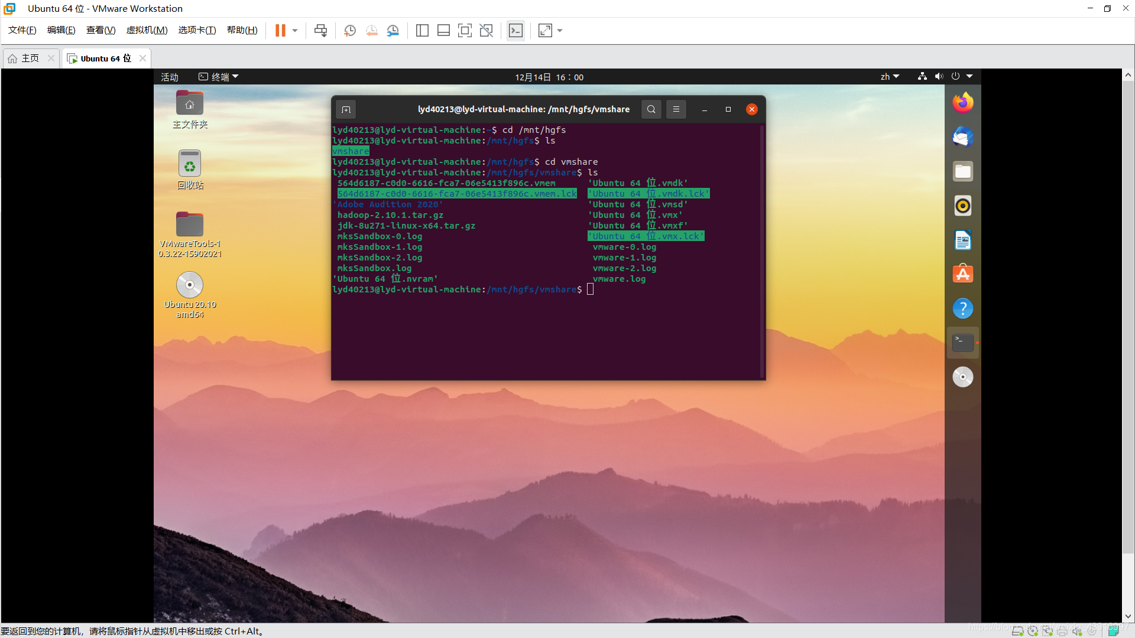Maximize the terminal window

[x=728, y=109]
